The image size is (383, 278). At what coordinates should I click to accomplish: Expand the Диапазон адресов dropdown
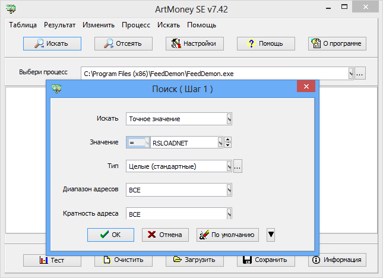229,190
